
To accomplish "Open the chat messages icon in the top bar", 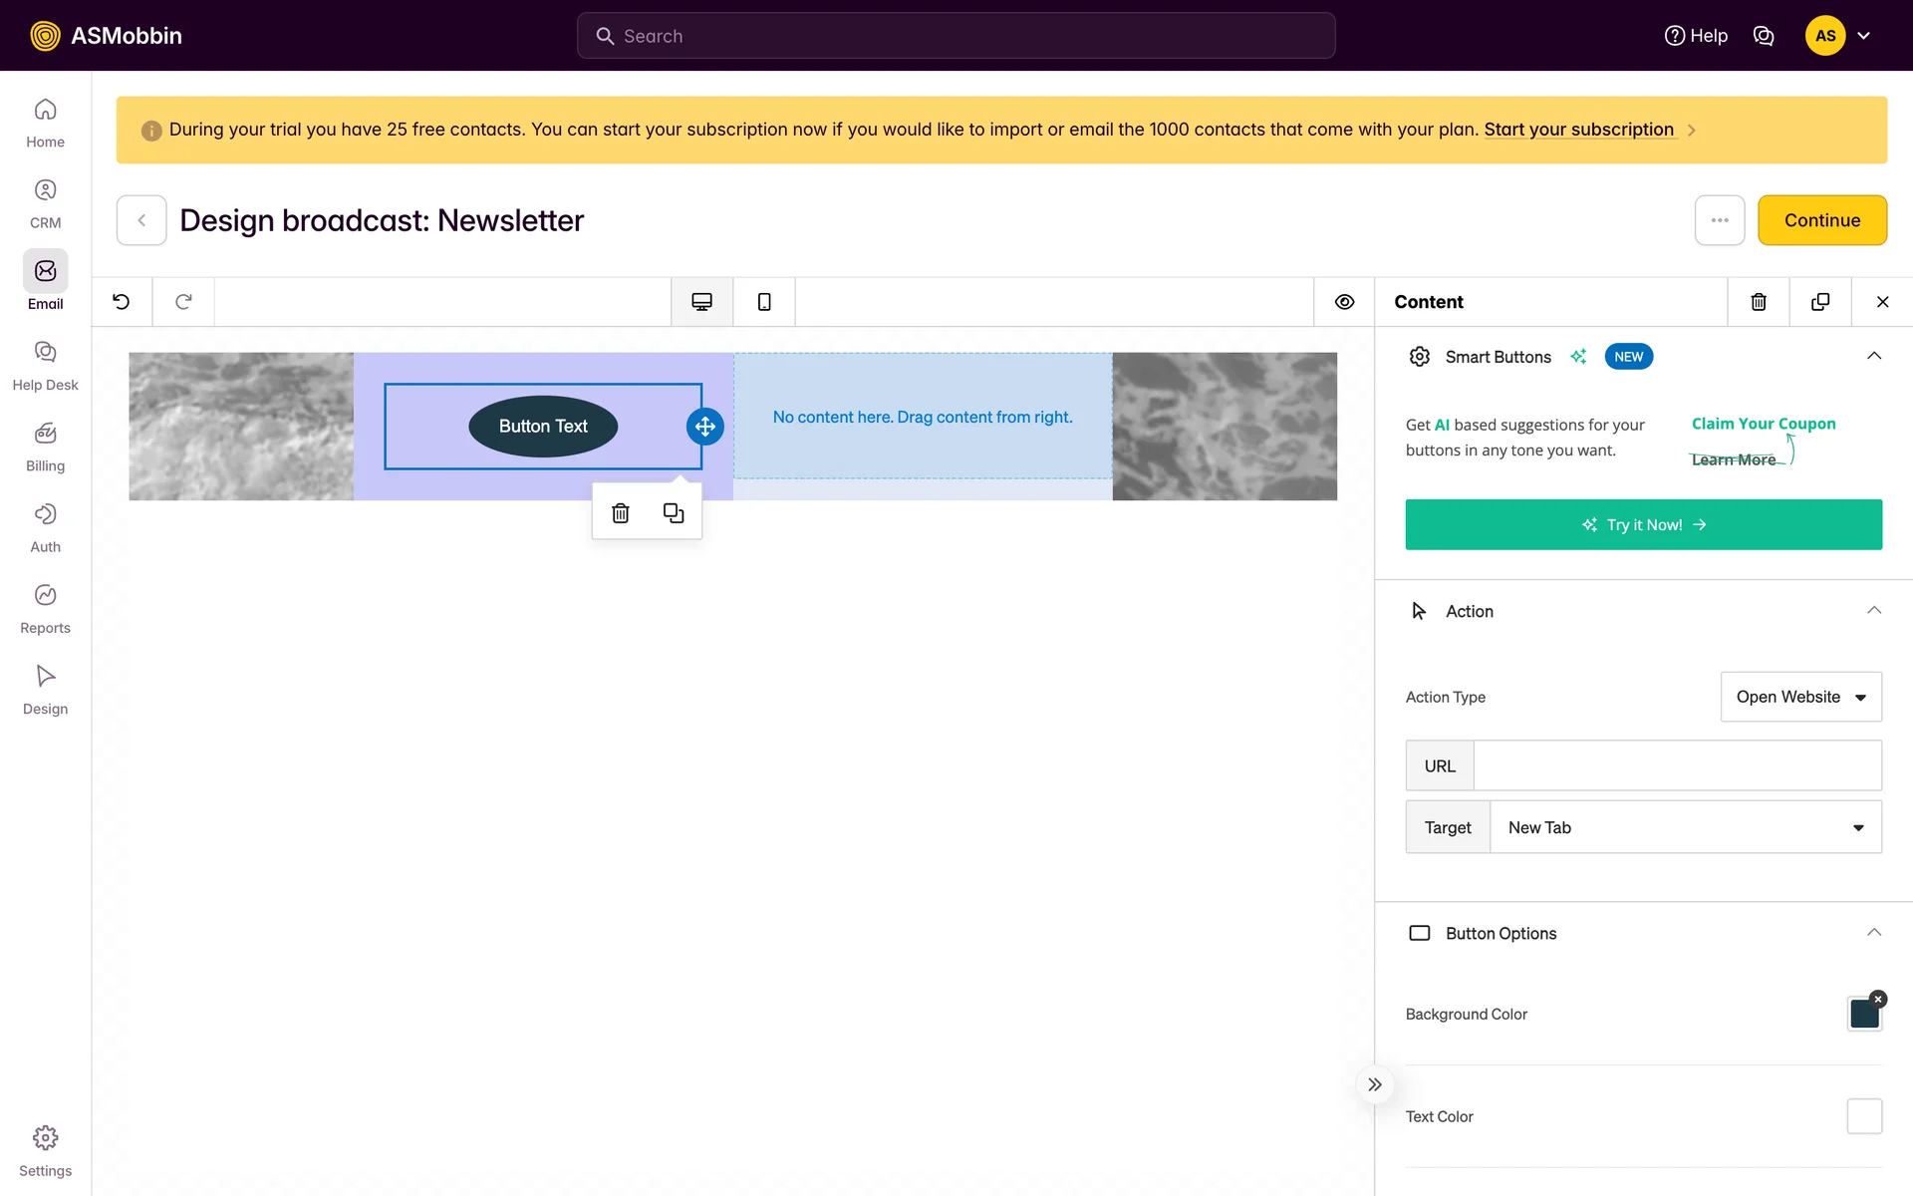I will tap(1763, 36).
